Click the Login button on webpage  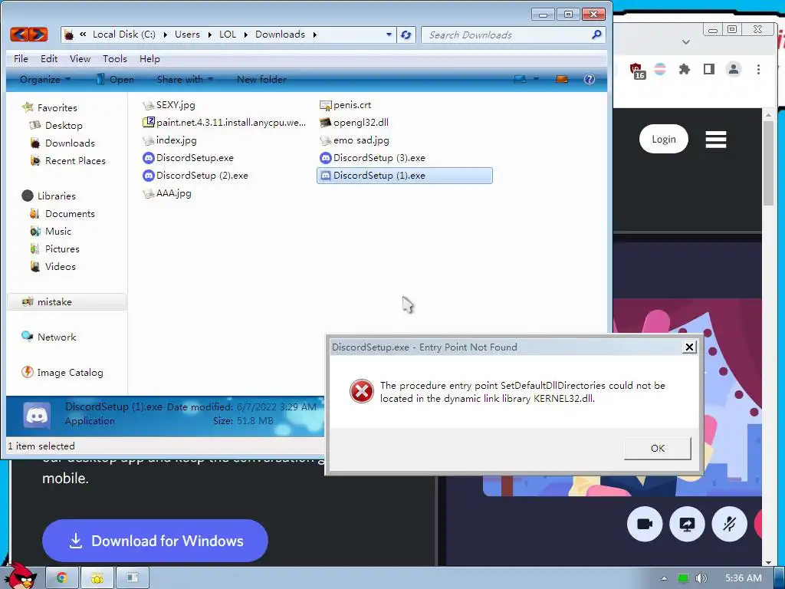[663, 139]
